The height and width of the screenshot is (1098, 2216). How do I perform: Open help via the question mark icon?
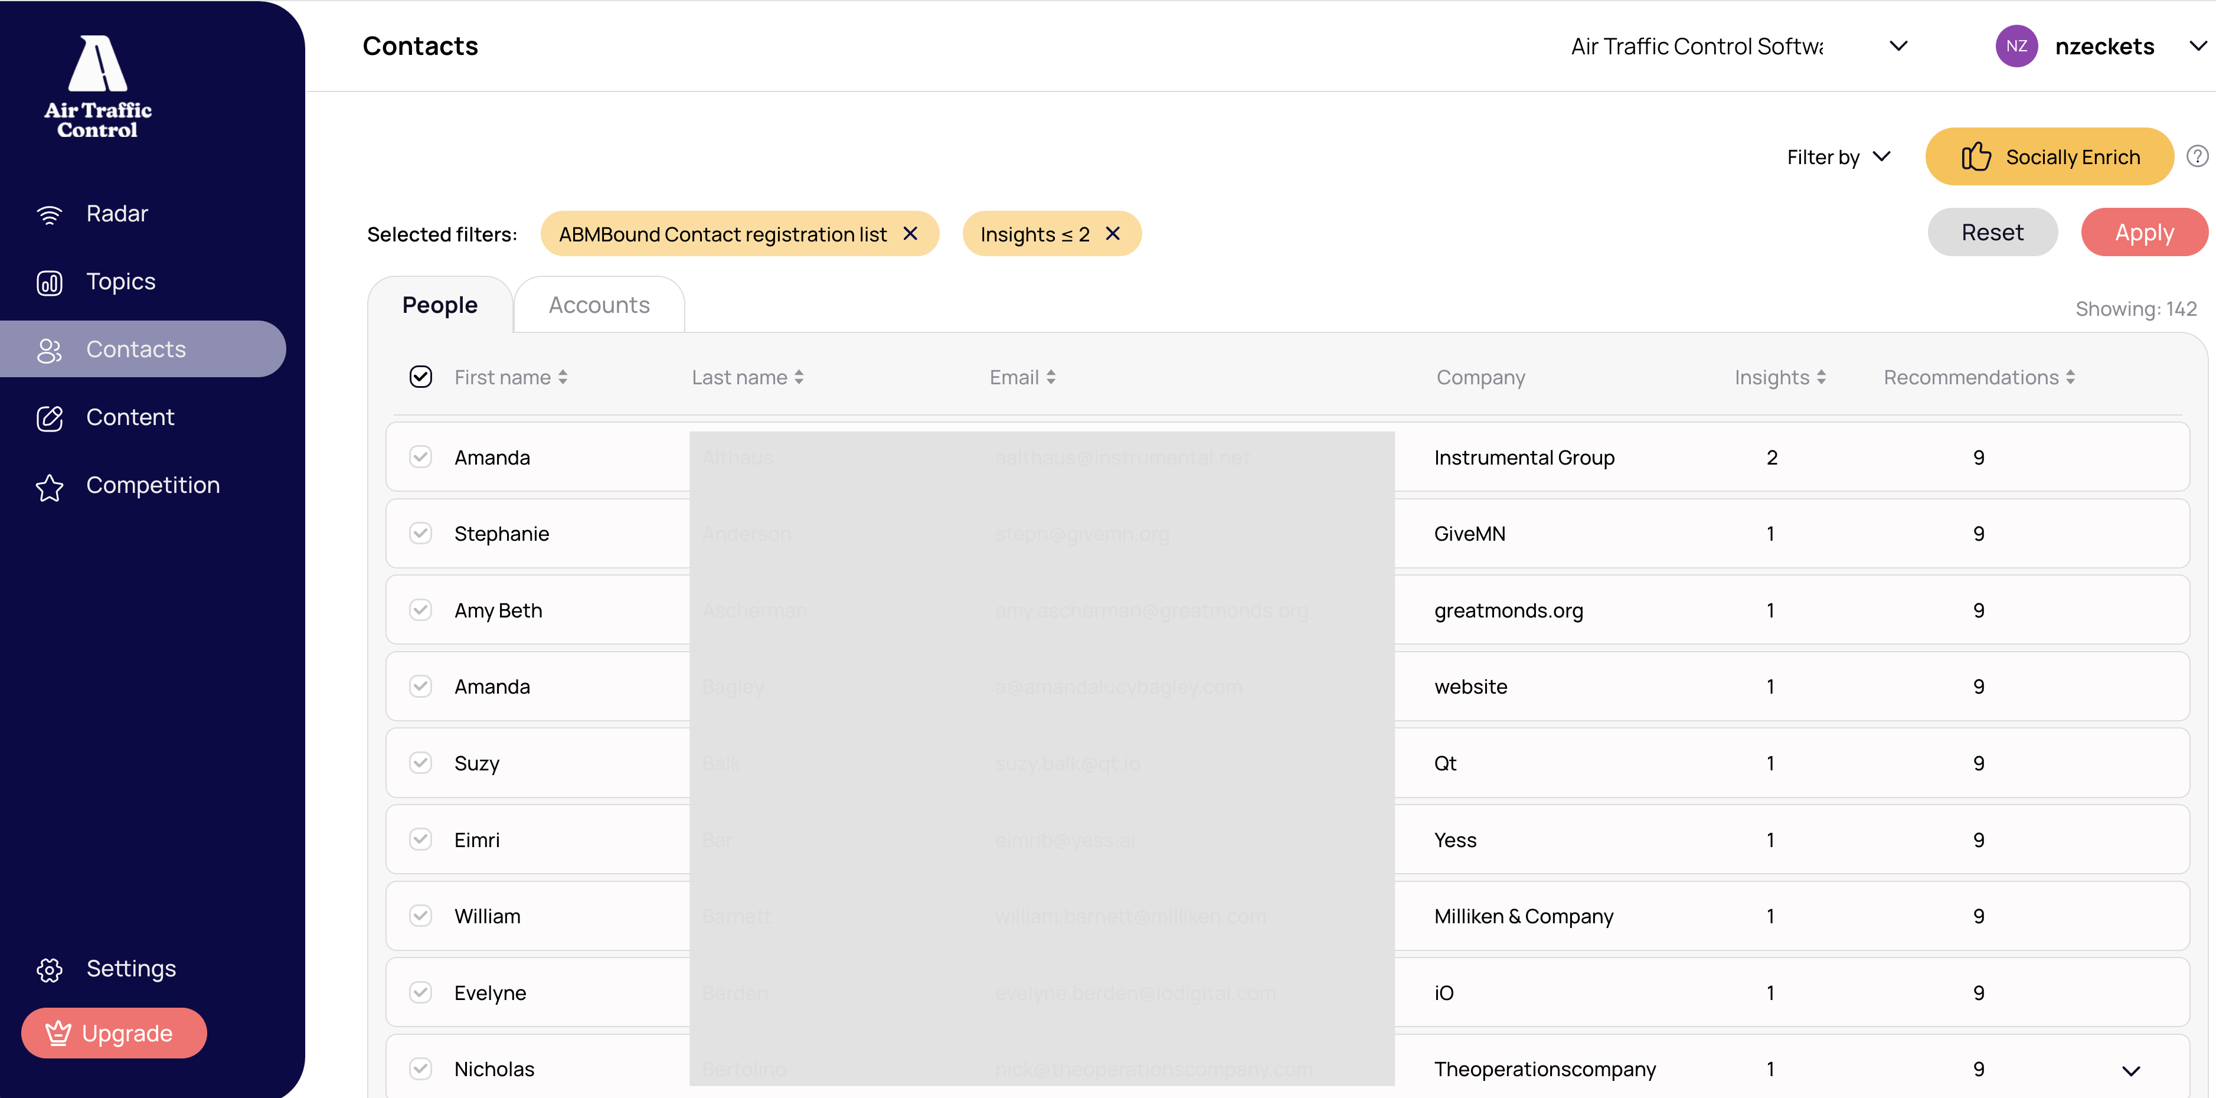point(2198,156)
